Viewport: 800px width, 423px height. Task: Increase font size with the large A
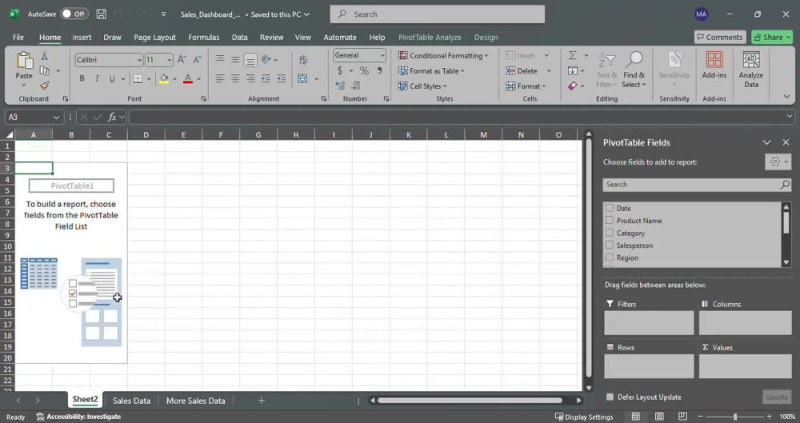coord(182,60)
